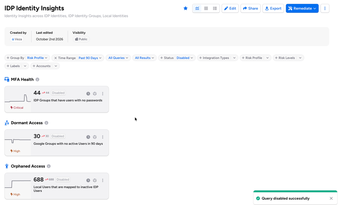Click Dormant Access info icon
This screenshot has width=338, height=205.
pos(46,123)
